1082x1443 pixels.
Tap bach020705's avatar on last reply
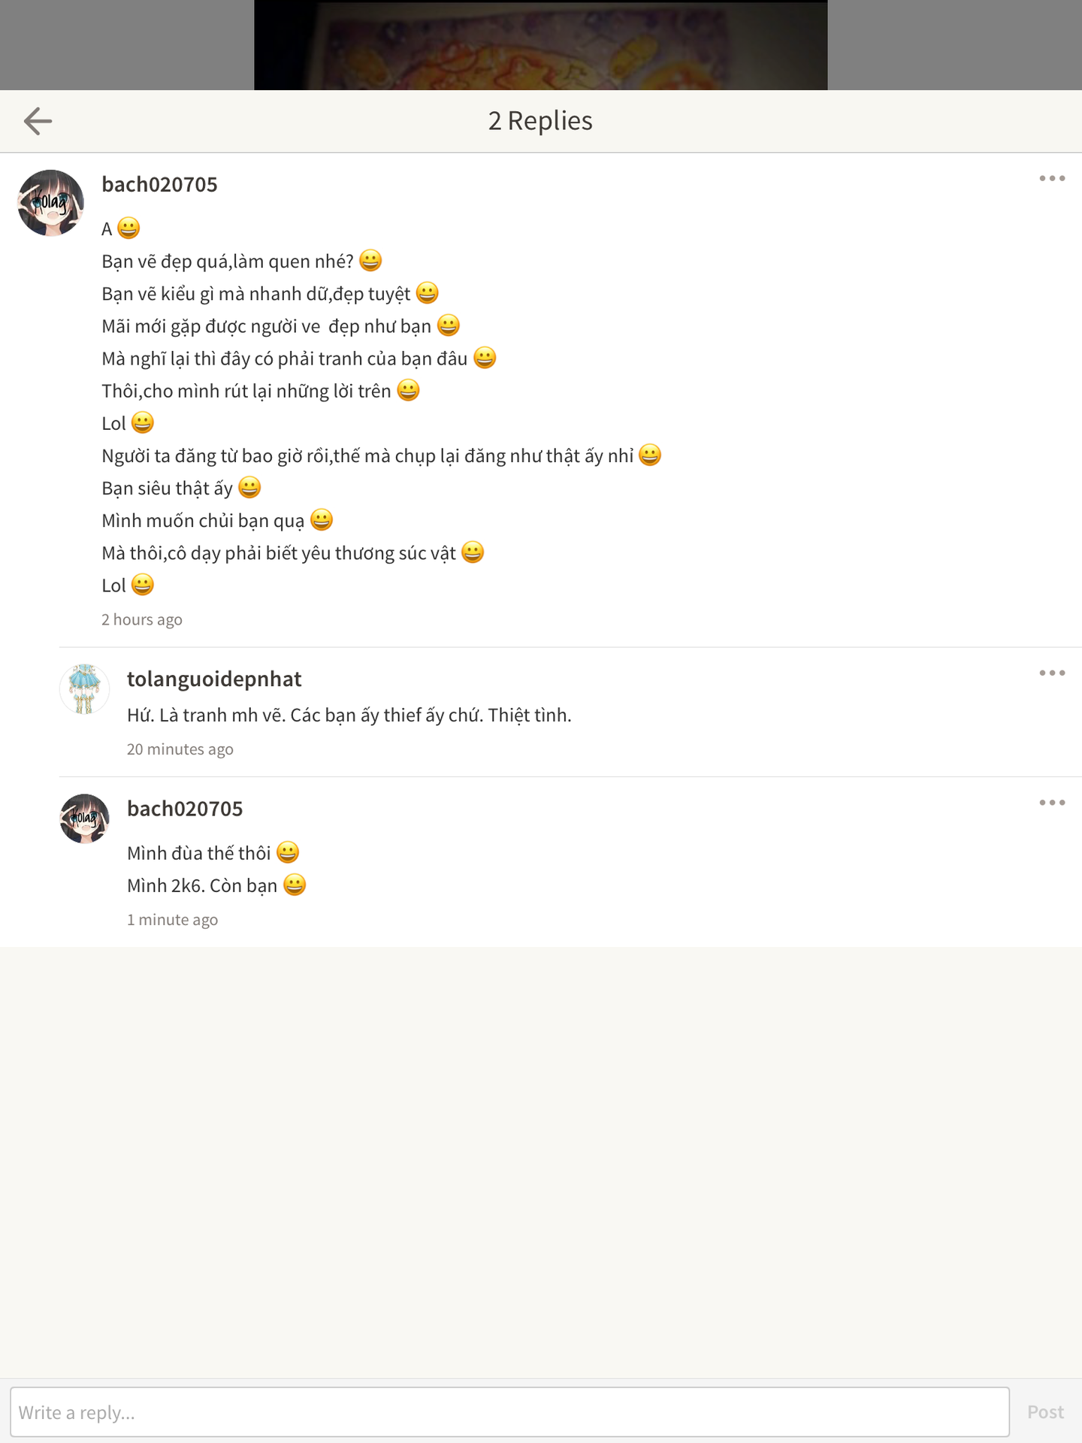(x=84, y=818)
